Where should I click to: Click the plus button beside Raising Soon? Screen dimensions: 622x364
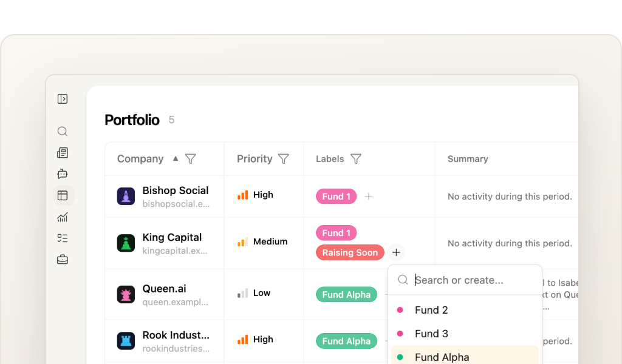pos(396,252)
